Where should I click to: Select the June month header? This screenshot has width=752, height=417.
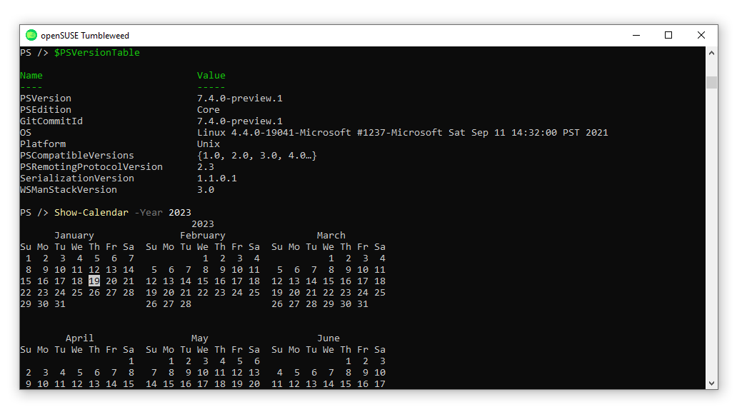coord(329,338)
